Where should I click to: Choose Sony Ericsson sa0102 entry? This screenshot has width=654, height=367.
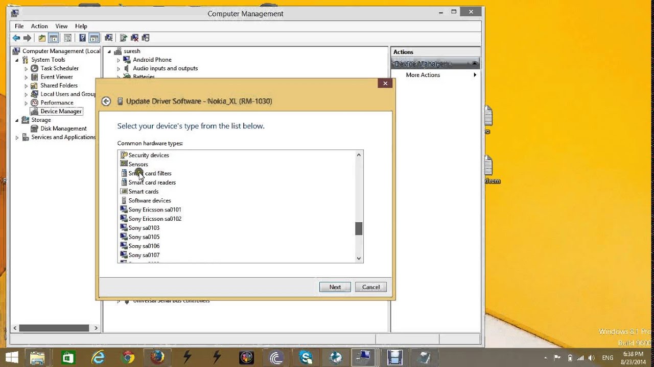pyautogui.click(x=154, y=219)
